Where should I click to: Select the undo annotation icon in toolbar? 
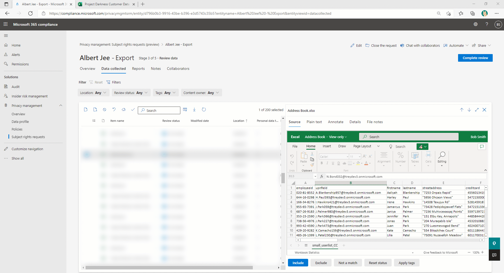tap(114, 109)
